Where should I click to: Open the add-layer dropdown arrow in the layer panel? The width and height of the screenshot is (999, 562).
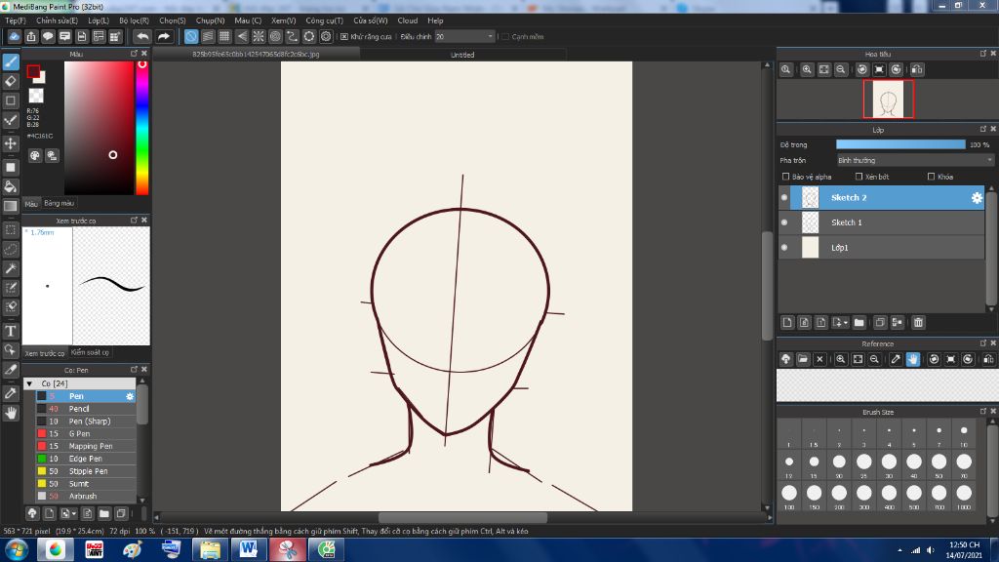[846, 322]
